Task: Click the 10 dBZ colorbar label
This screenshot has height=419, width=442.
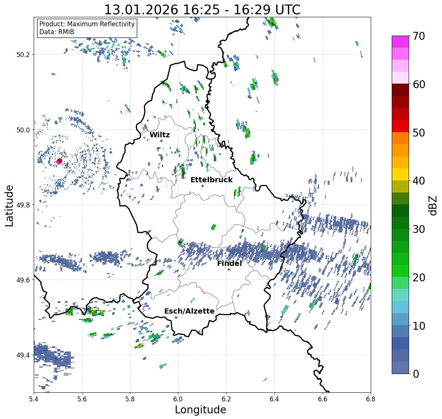Action: pyautogui.click(x=419, y=326)
